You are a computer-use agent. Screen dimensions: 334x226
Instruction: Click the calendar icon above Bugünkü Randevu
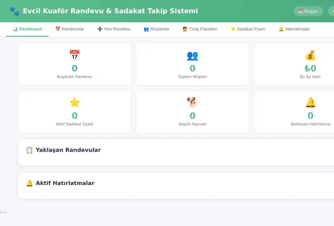[x=75, y=55]
